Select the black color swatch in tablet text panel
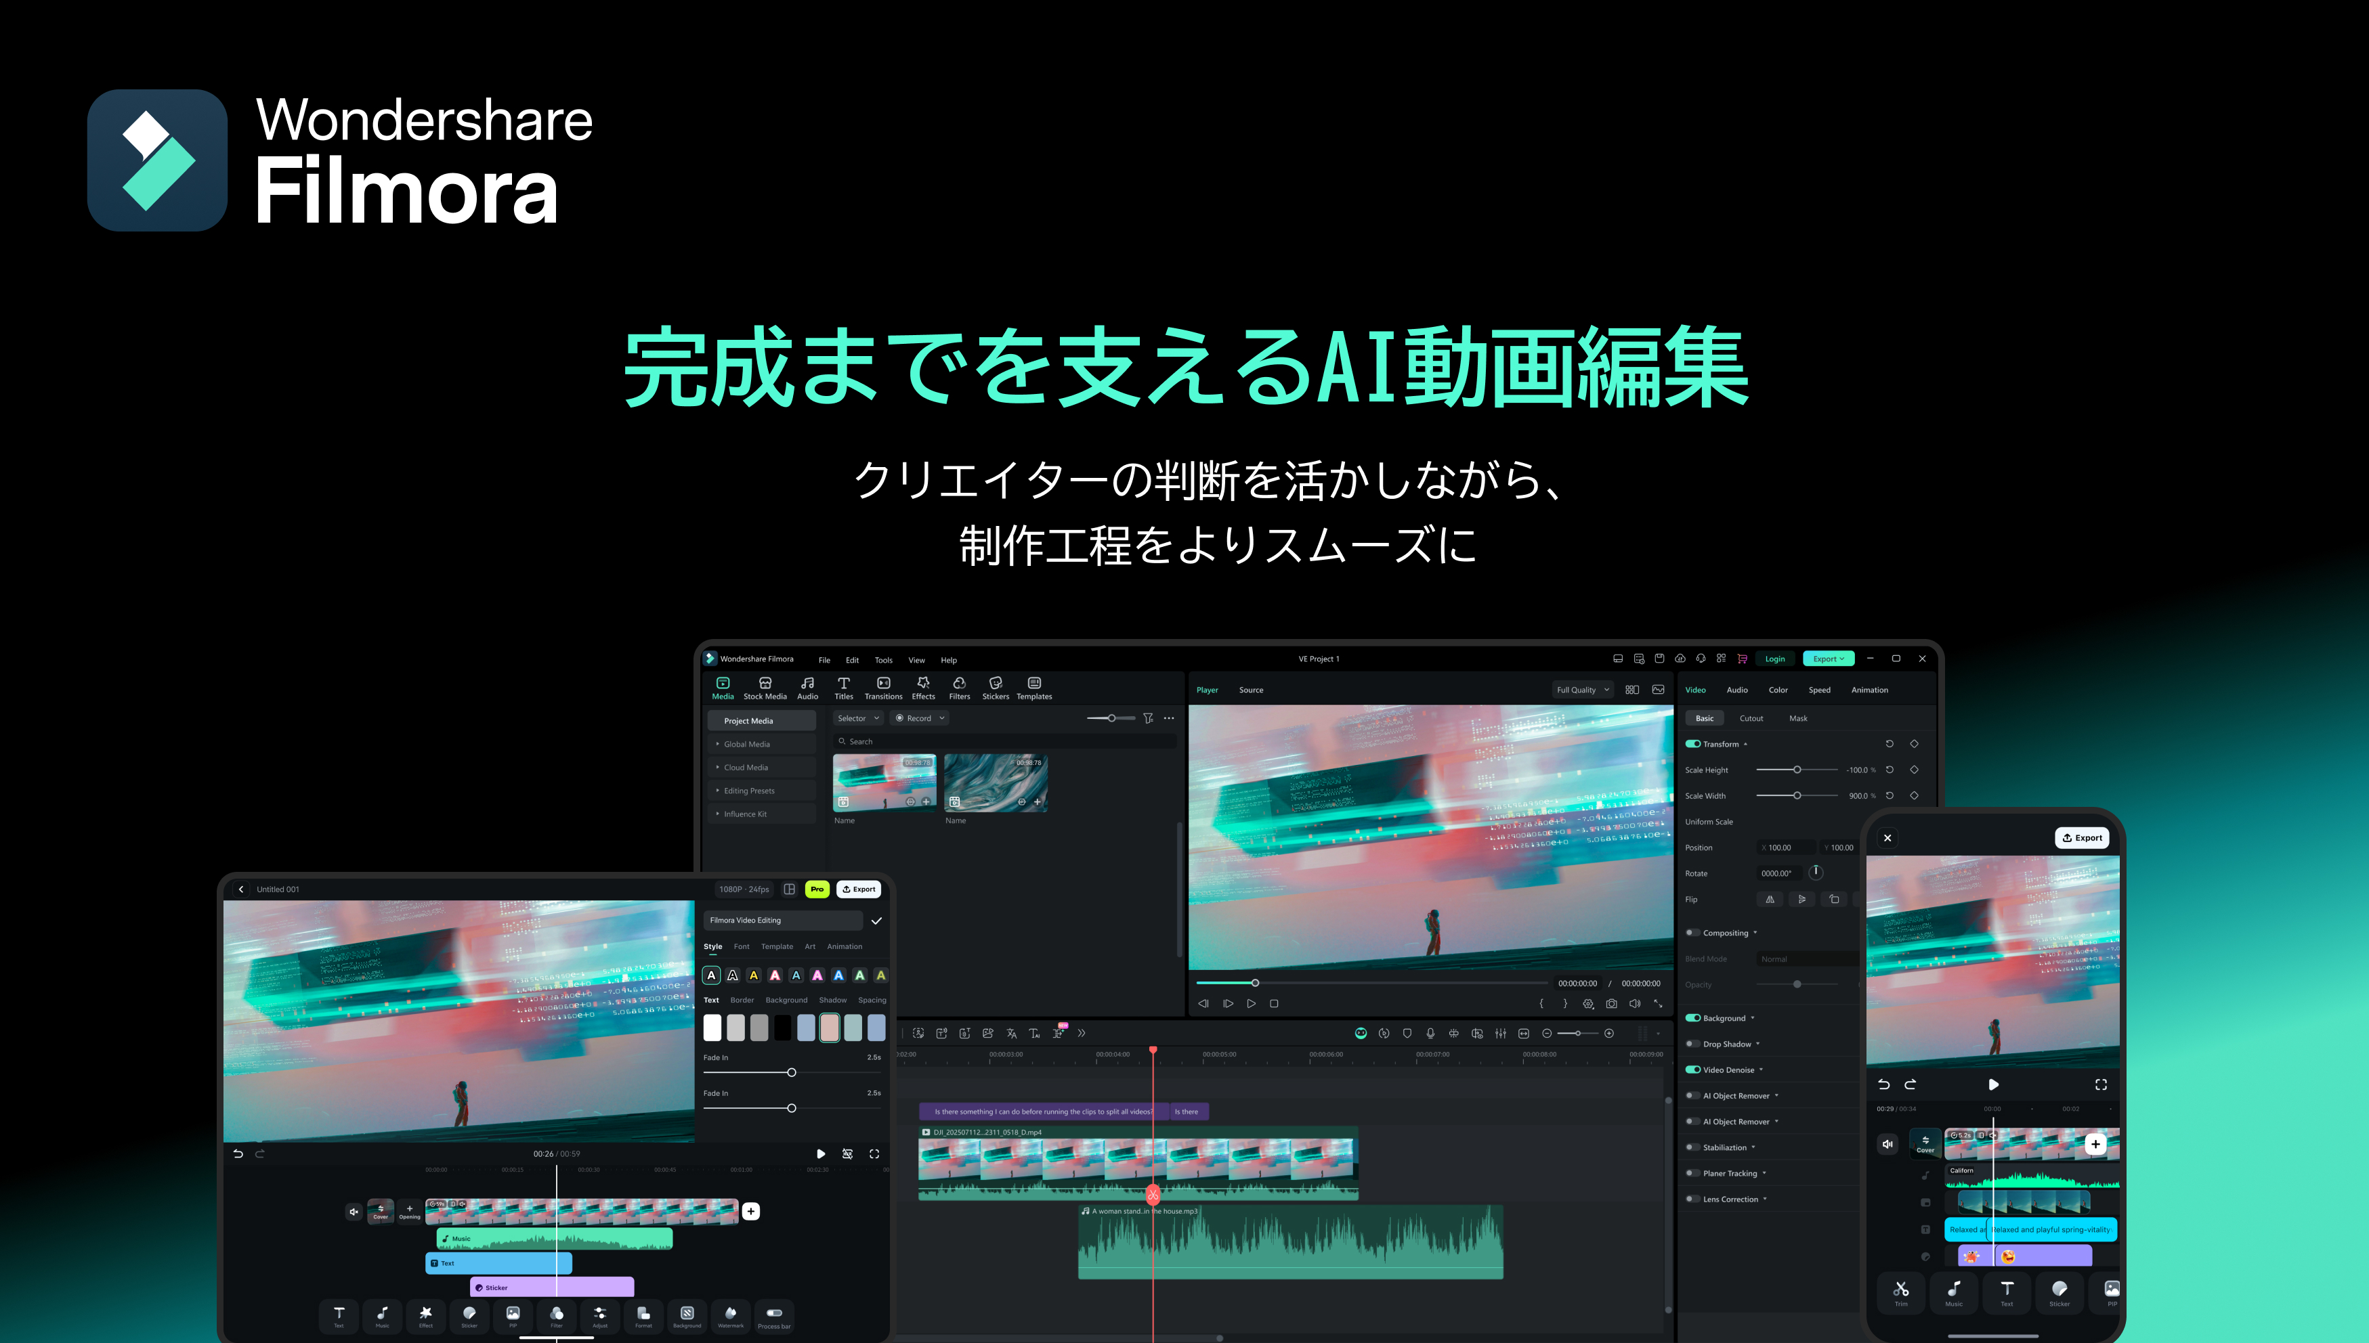2369x1343 pixels. click(x=783, y=1028)
